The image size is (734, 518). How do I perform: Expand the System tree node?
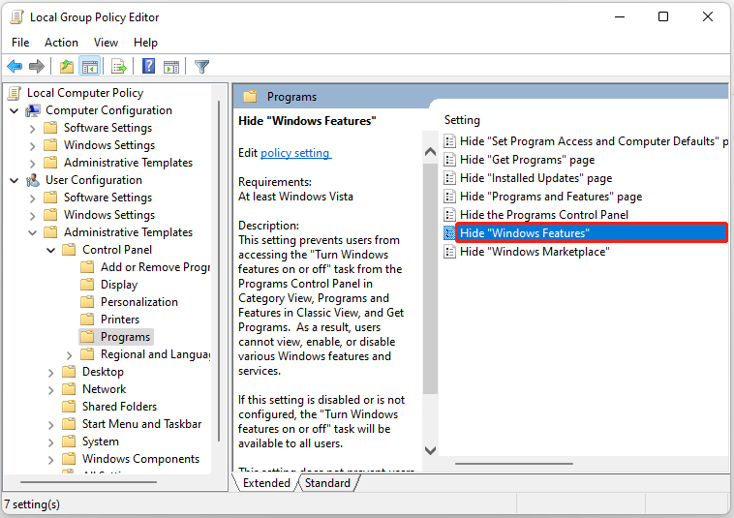[50, 442]
